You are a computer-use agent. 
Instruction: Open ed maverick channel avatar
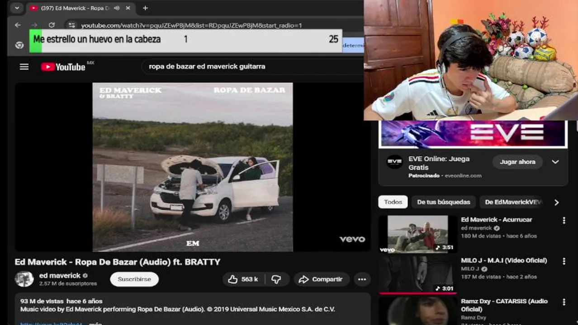(x=24, y=279)
